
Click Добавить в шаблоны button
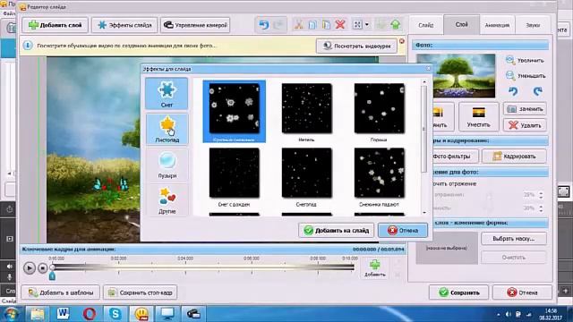[x=61, y=292]
